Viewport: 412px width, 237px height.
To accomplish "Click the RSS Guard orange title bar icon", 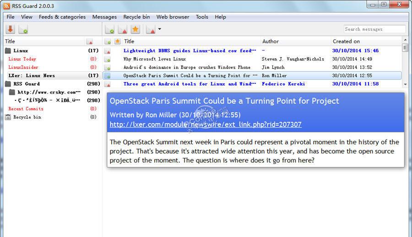I will point(7,6).
